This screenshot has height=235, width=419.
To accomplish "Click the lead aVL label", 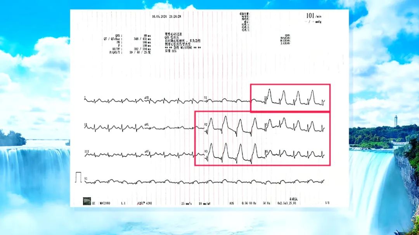I will [147, 124].
